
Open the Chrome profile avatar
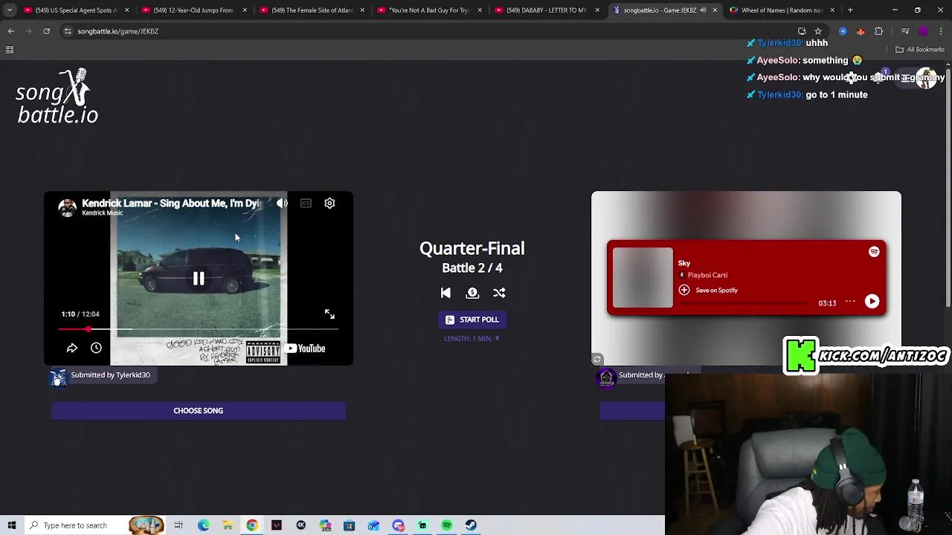coord(923,31)
